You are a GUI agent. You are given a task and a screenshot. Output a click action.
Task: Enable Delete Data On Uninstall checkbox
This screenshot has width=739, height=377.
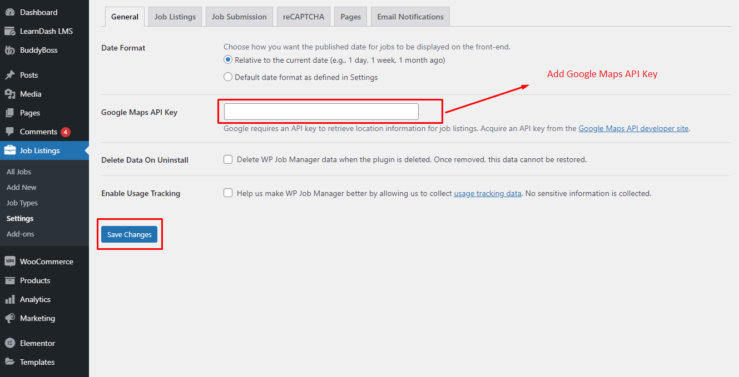coord(228,159)
